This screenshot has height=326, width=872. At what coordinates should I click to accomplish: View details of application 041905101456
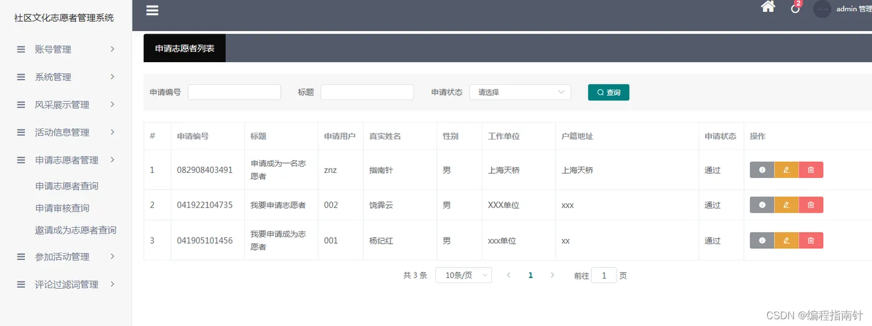[x=762, y=240]
